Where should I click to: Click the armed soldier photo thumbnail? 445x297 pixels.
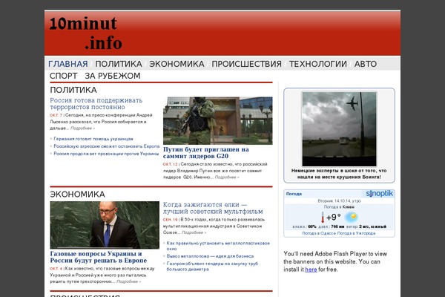[217, 120]
